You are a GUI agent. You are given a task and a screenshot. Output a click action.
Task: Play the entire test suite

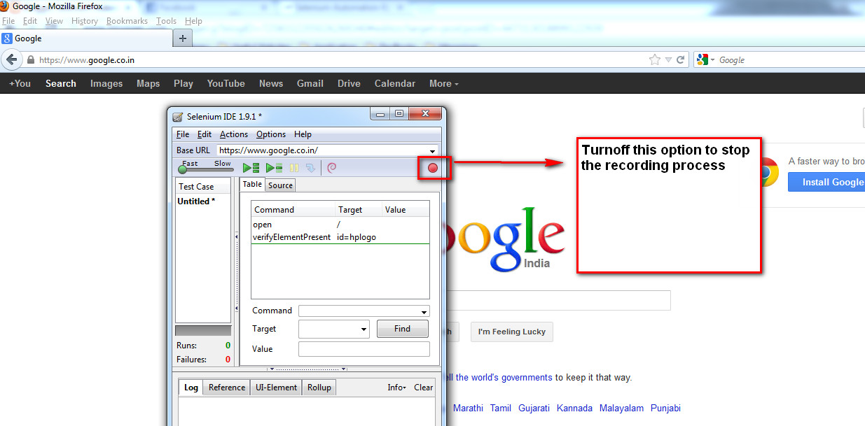(x=250, y=167)
